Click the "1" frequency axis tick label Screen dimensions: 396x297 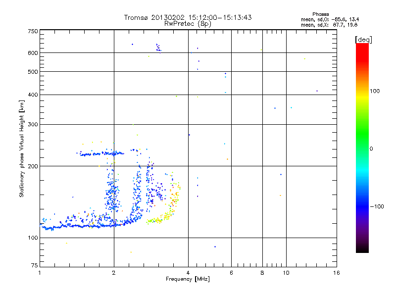pos(40,273)
